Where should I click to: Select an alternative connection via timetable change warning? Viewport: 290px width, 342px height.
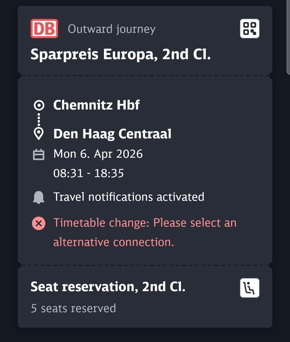(x=145, y=232)
